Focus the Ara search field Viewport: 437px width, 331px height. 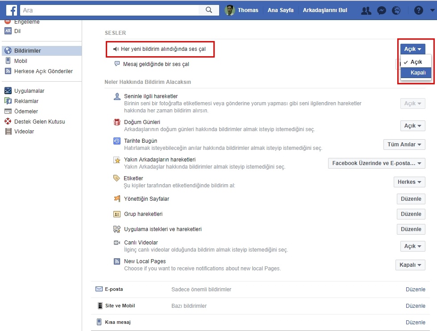(109, 10)
